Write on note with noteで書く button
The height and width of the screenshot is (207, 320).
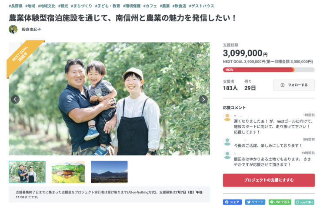point(304,202)
